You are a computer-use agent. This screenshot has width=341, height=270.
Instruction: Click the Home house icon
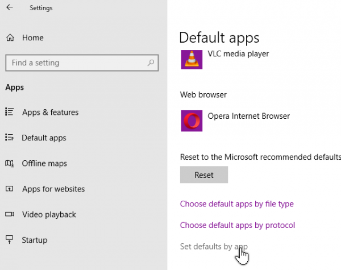pos(10,38)
